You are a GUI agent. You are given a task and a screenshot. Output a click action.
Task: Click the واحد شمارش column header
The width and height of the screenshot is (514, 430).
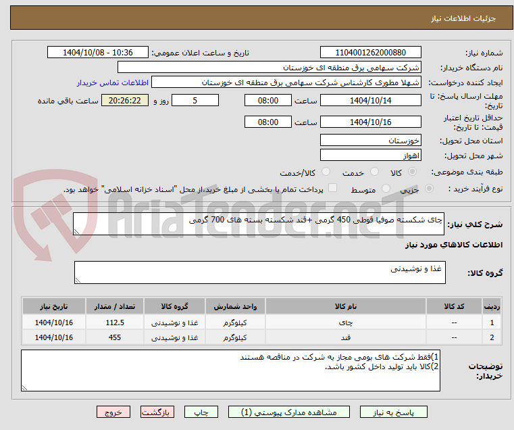click(x=235, y=306)
